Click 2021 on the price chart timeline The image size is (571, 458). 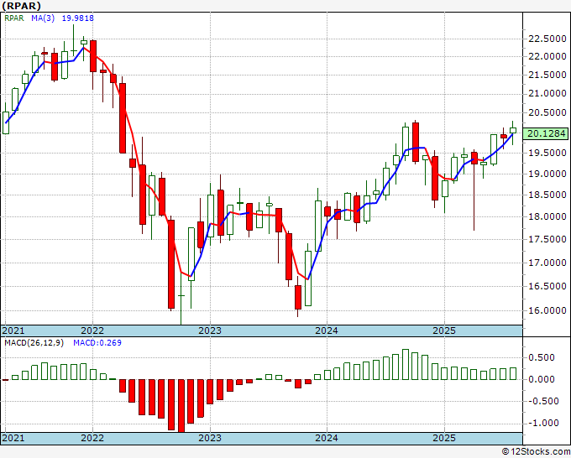tap(13, 330)
